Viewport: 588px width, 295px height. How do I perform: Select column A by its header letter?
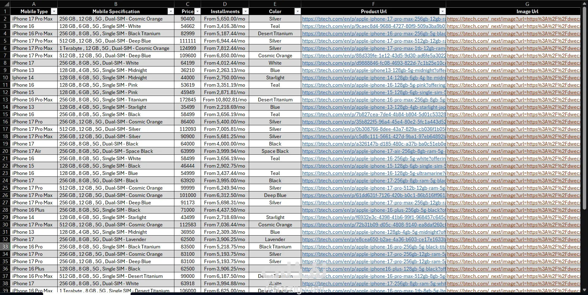(x=34, y=4)
